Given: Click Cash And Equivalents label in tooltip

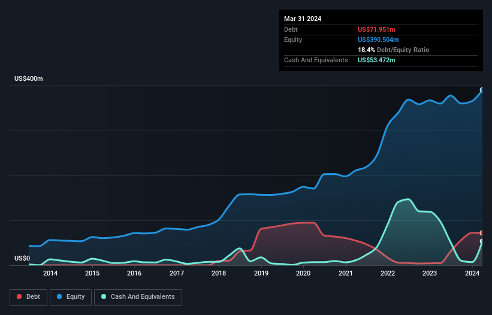Looking at the screenshot, I should (x=316, y=60).
